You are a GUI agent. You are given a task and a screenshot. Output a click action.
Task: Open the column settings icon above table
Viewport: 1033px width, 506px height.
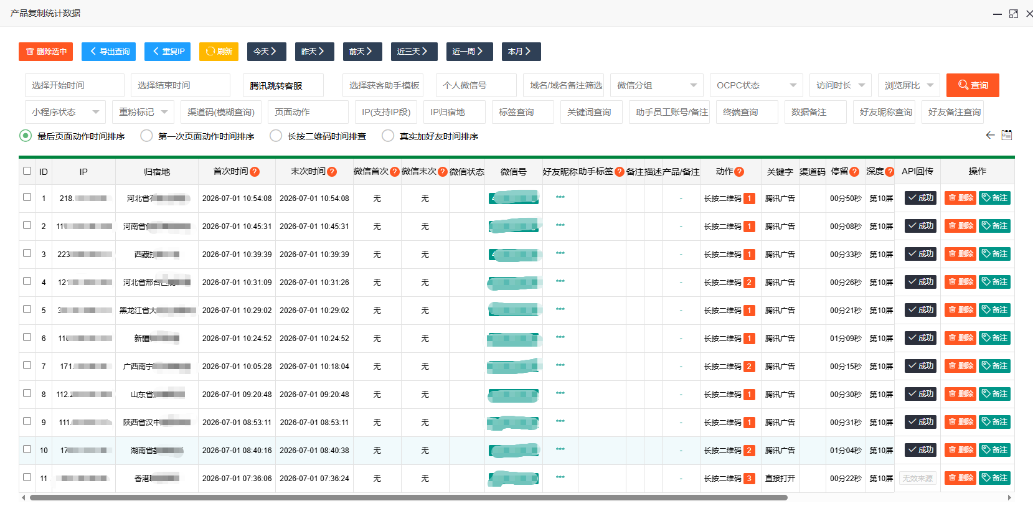(x=1007, y=135)
